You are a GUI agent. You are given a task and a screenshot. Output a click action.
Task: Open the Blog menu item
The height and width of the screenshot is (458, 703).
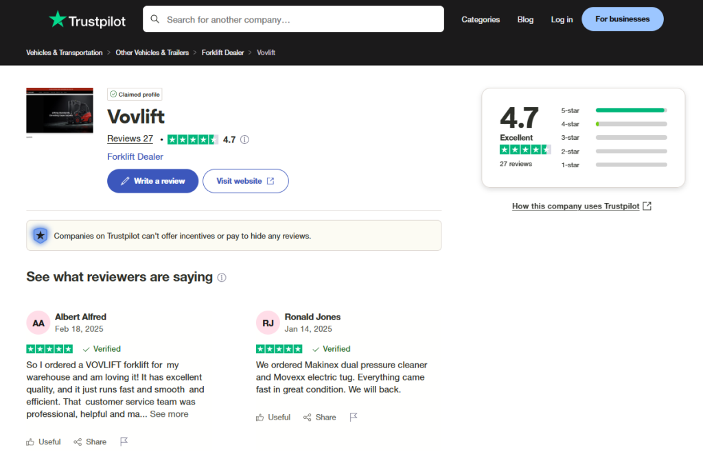pyautogui.click(x=525, y=19)
